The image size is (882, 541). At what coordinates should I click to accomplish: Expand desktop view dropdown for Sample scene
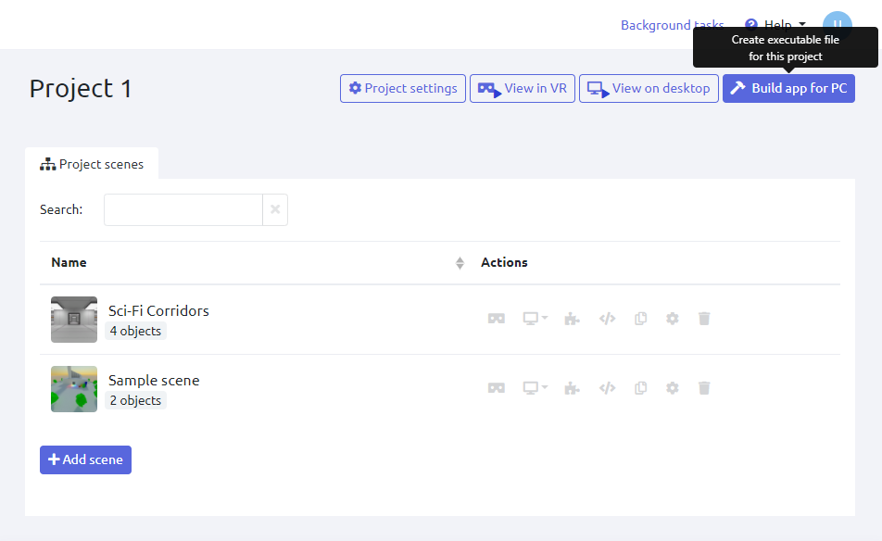click(535, 388)
